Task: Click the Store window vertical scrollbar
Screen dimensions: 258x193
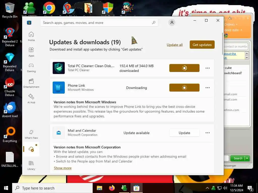Action: point(223,43)
